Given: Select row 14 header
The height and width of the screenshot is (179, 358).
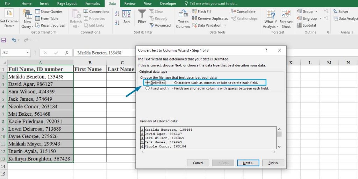Looking at the screenshot, I should [x=3, y=166].
